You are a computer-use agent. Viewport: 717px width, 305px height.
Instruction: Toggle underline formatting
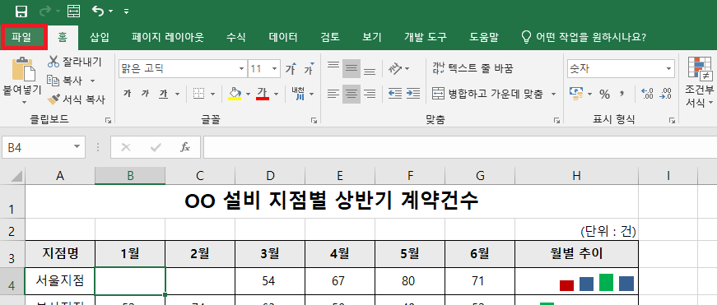point(163,94)
